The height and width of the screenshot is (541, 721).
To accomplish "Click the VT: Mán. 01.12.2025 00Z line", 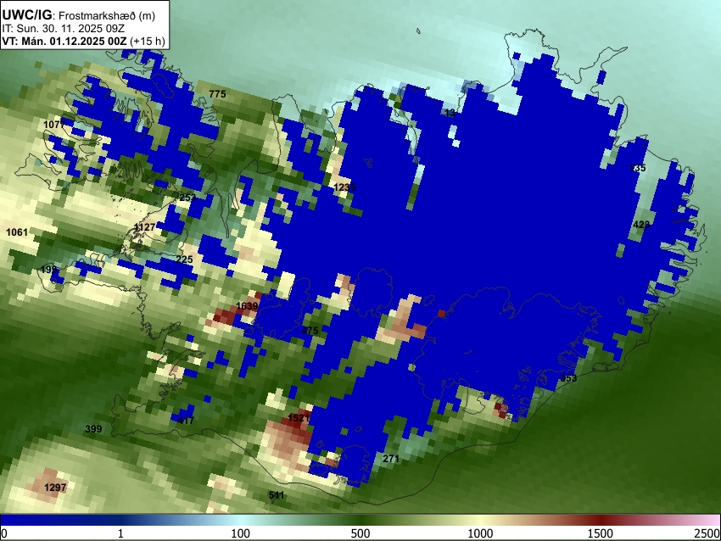I will point(83,41).
